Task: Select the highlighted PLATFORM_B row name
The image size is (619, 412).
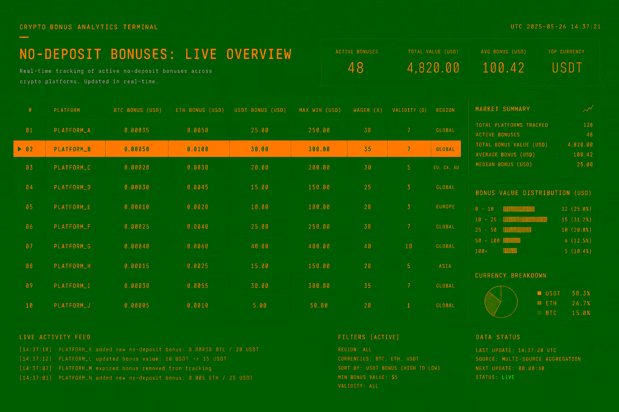Action: [x=72, y=149]
